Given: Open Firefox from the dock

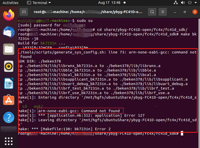Looking at the screenshot, I should pyautogui.click(x=9, y=15).
